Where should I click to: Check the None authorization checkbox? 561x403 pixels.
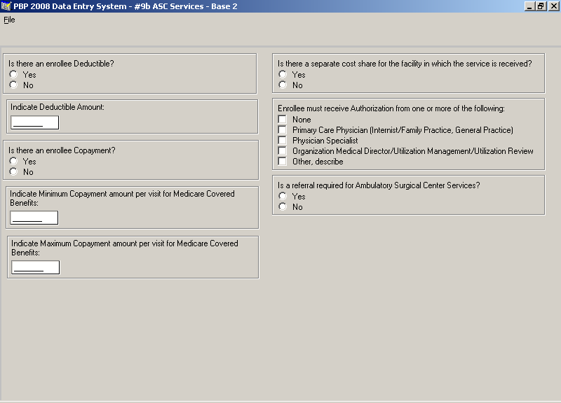pos(283,120)
